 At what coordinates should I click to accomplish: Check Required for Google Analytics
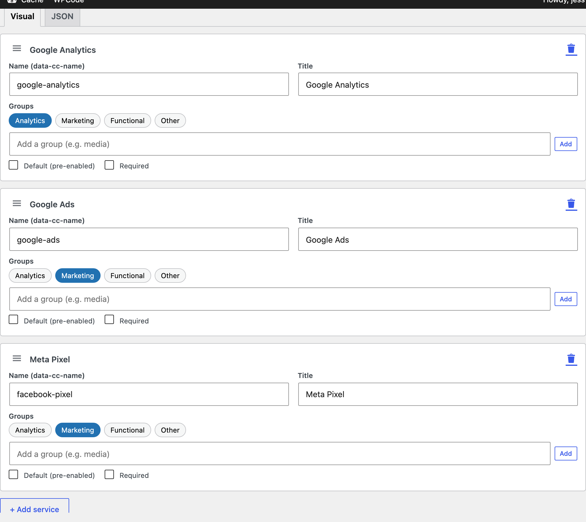[x=109, y=165]
